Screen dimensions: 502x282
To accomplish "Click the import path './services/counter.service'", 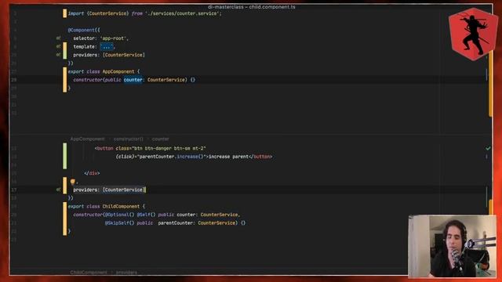I will point(183,13).
